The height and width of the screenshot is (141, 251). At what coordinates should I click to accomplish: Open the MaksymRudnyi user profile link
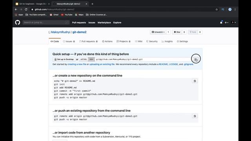coord(61,32)
